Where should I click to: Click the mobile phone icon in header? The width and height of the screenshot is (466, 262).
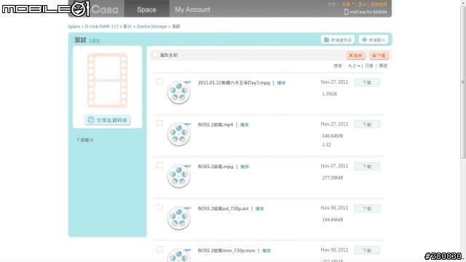point(346,12)
